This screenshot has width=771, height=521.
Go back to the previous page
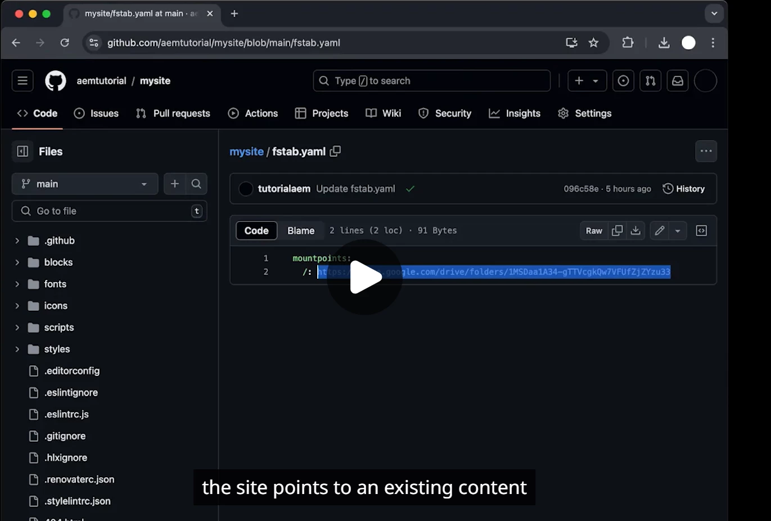point(16,43)
